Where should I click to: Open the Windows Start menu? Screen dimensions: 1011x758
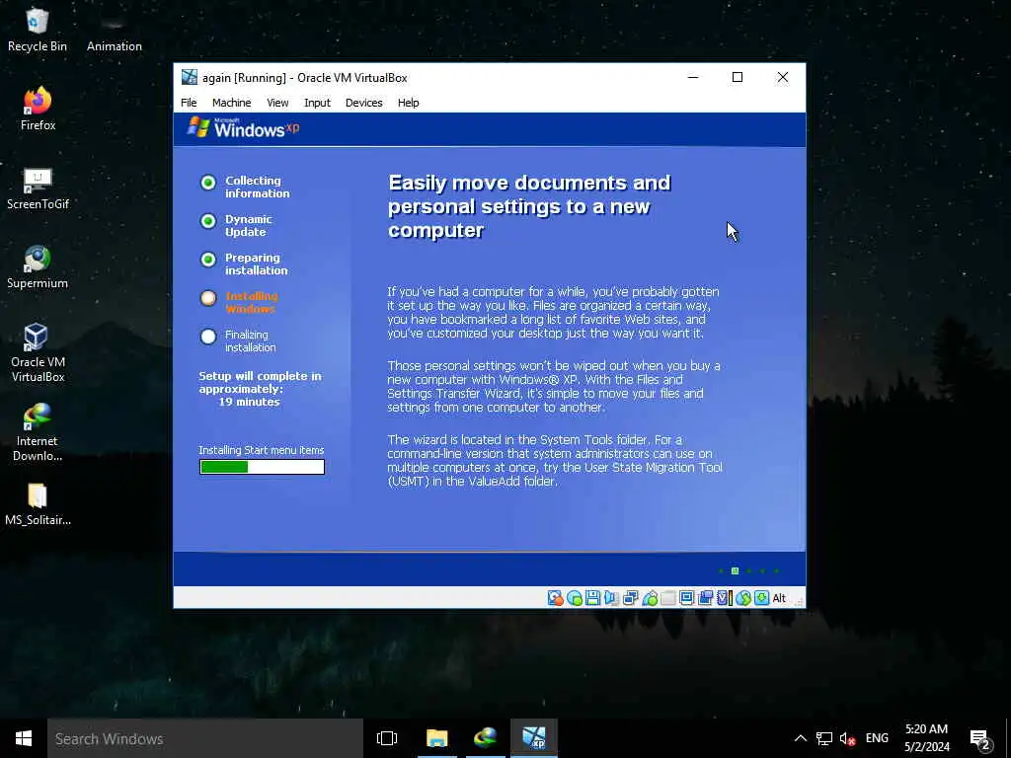(x=24, y=738)
